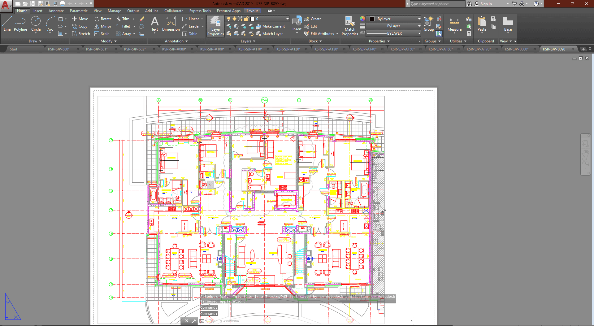The height and width of the screenshot is (326, 594).
Task: Toggle layer lock padlock icon
Action: (247, 19)
